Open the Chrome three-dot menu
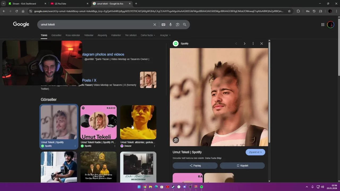The image size is (340, 191). pyautogui.click(x=336, y=11)
